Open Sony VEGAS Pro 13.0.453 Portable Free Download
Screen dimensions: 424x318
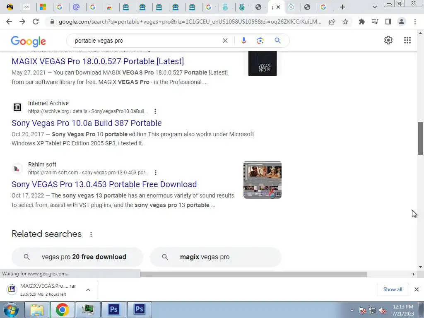[104, 184]
